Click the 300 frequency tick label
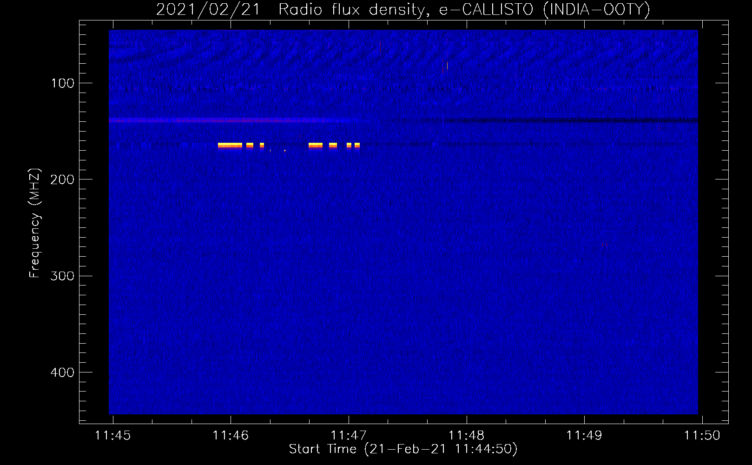This screenshot has height=465, width=752. click(62, 276)
